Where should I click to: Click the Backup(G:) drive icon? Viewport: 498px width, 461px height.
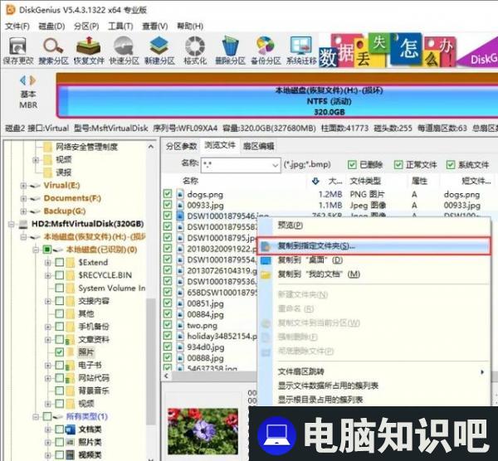[x=35, y=211]
